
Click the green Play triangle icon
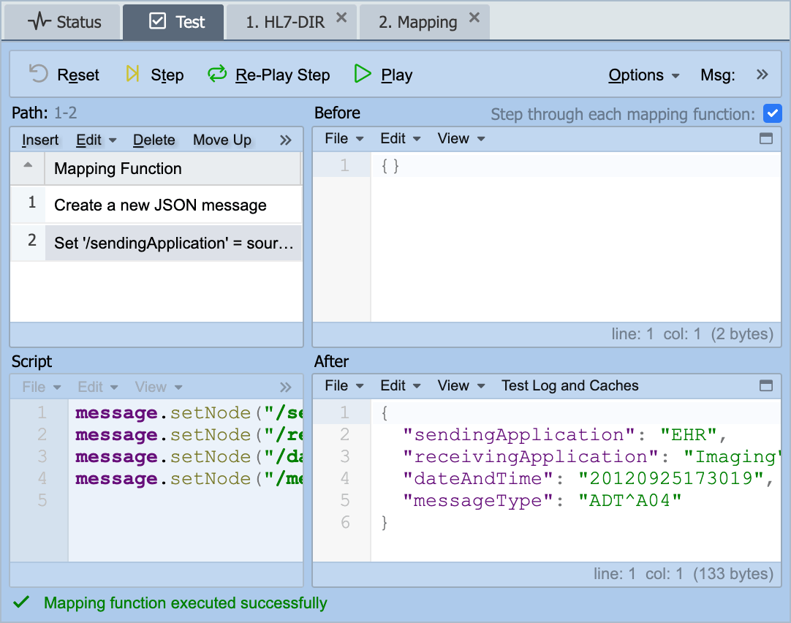(x=362, y=74)
